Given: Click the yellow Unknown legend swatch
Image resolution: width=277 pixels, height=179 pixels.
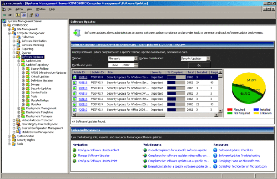Looking at the screenshot, I should pos(256,113).
